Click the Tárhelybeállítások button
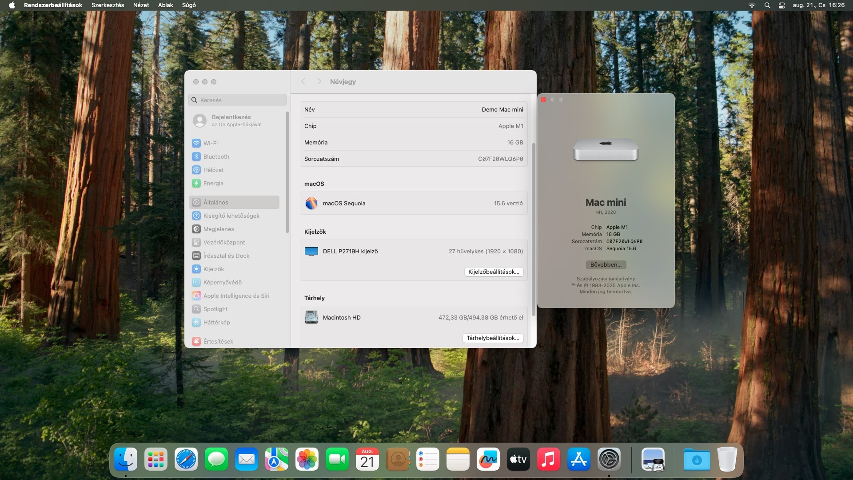The height and width of the screenshot is (480, 853). point(493,338)
